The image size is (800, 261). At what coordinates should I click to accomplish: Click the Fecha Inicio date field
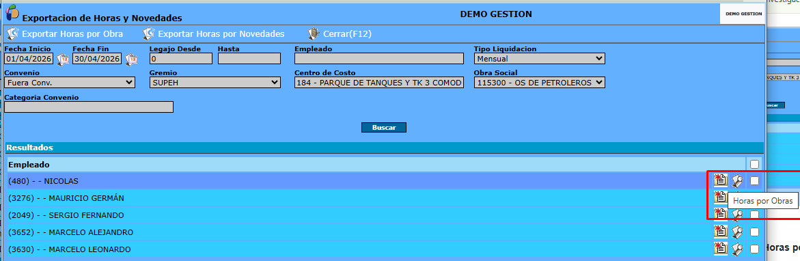tap(29, 59)
